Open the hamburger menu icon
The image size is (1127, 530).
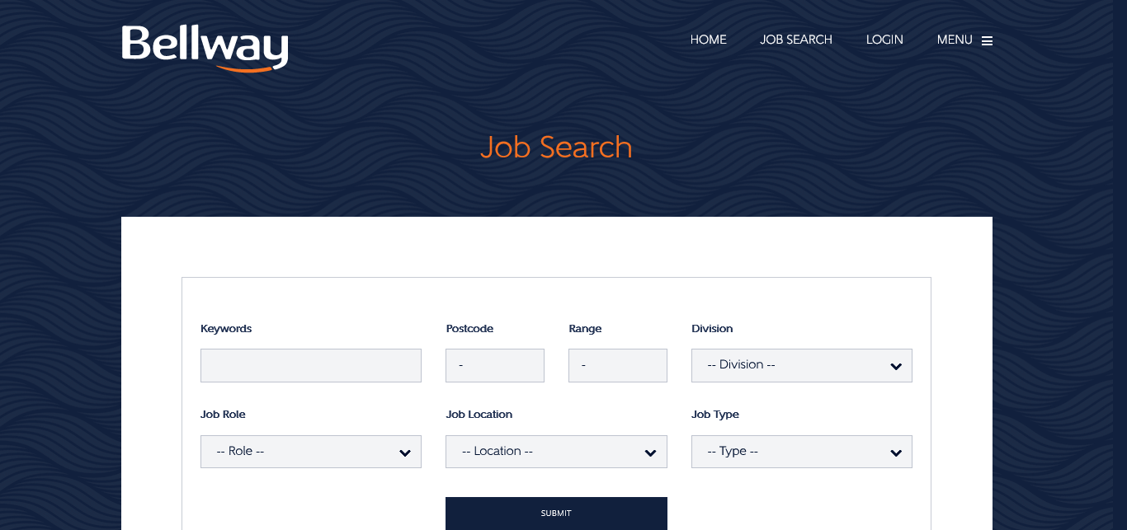(987, 40)
